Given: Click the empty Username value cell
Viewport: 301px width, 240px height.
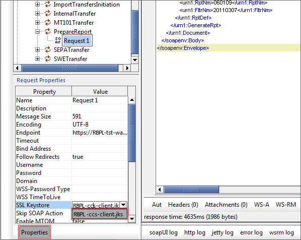Looking at the screenshot, I should tap(100, 165).
